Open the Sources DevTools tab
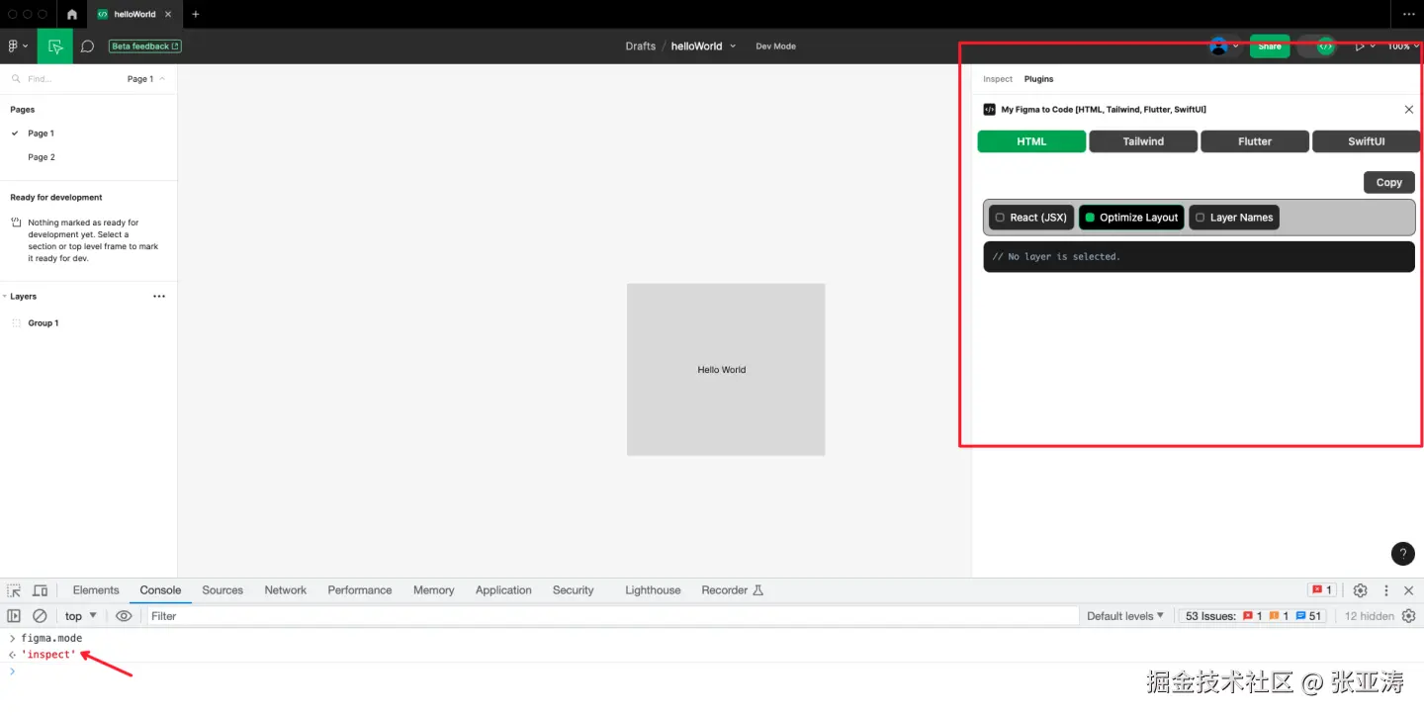This screenshot has height=716, width=1424. (x=222, y=590)
